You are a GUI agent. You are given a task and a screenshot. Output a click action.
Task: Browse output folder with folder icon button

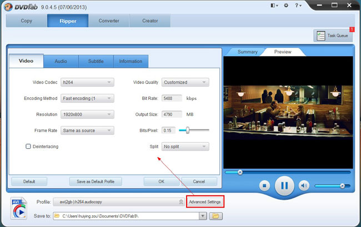coord(215,216)
